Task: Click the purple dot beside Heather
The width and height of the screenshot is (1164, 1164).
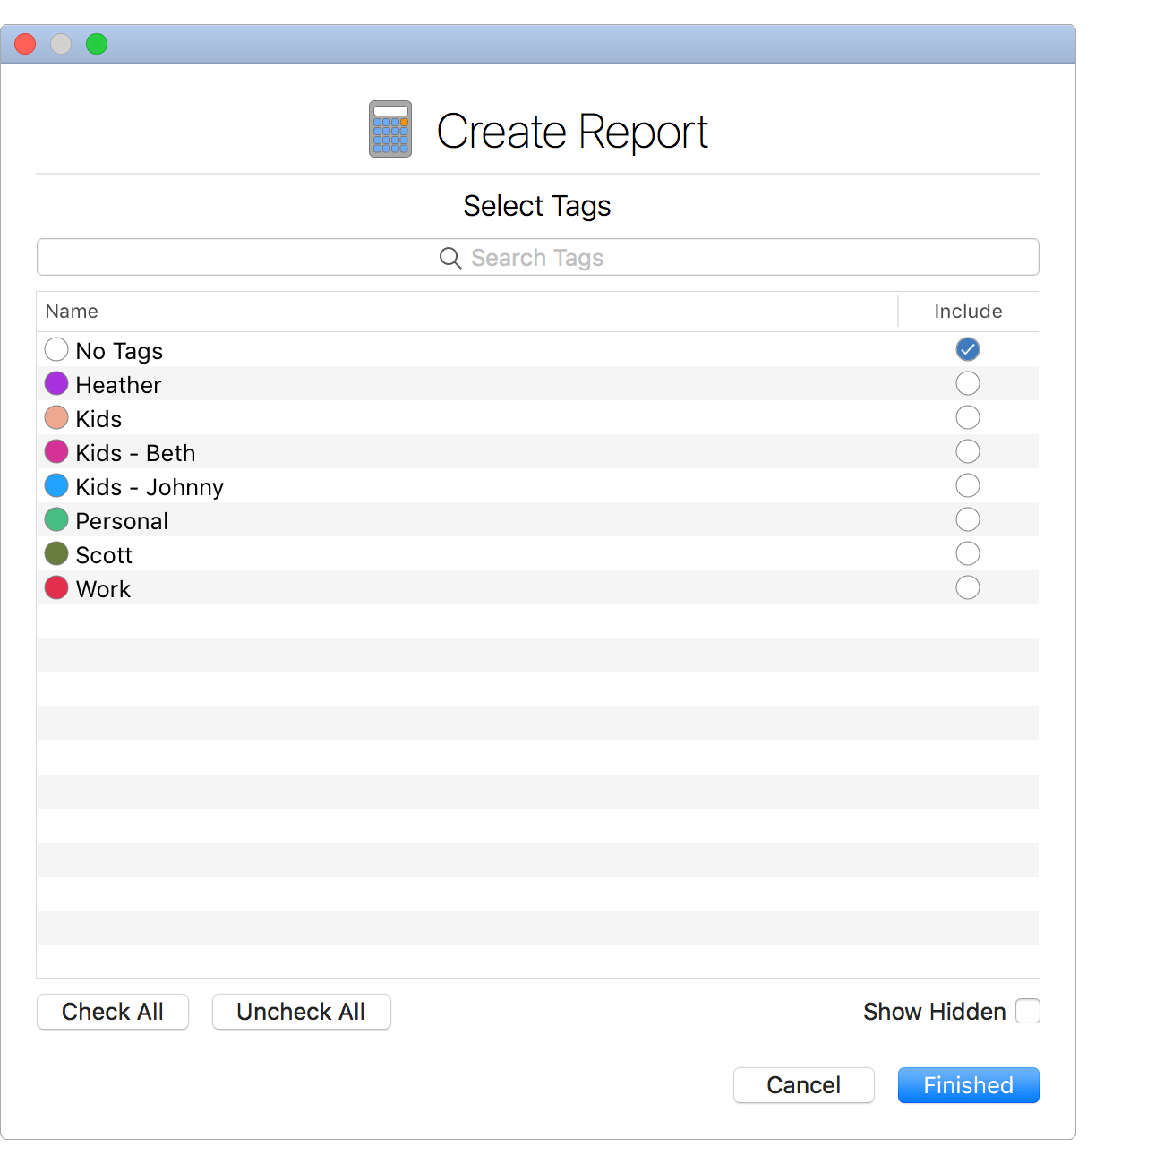Action: 56,383
